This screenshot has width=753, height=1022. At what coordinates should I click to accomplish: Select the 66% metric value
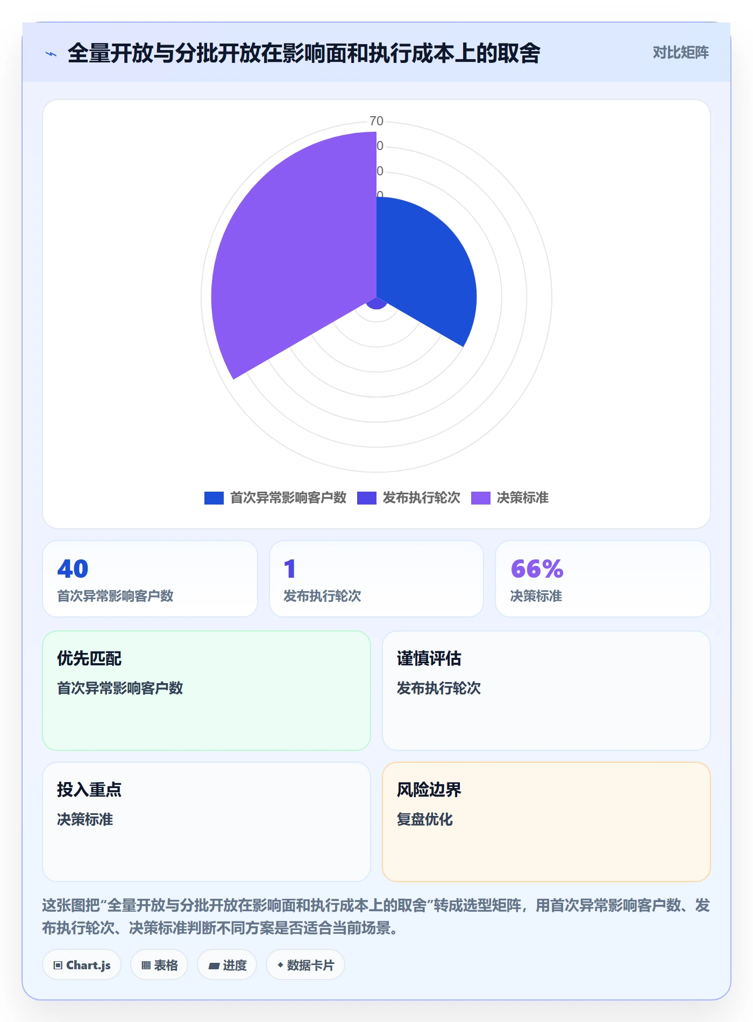click(537, 569)
